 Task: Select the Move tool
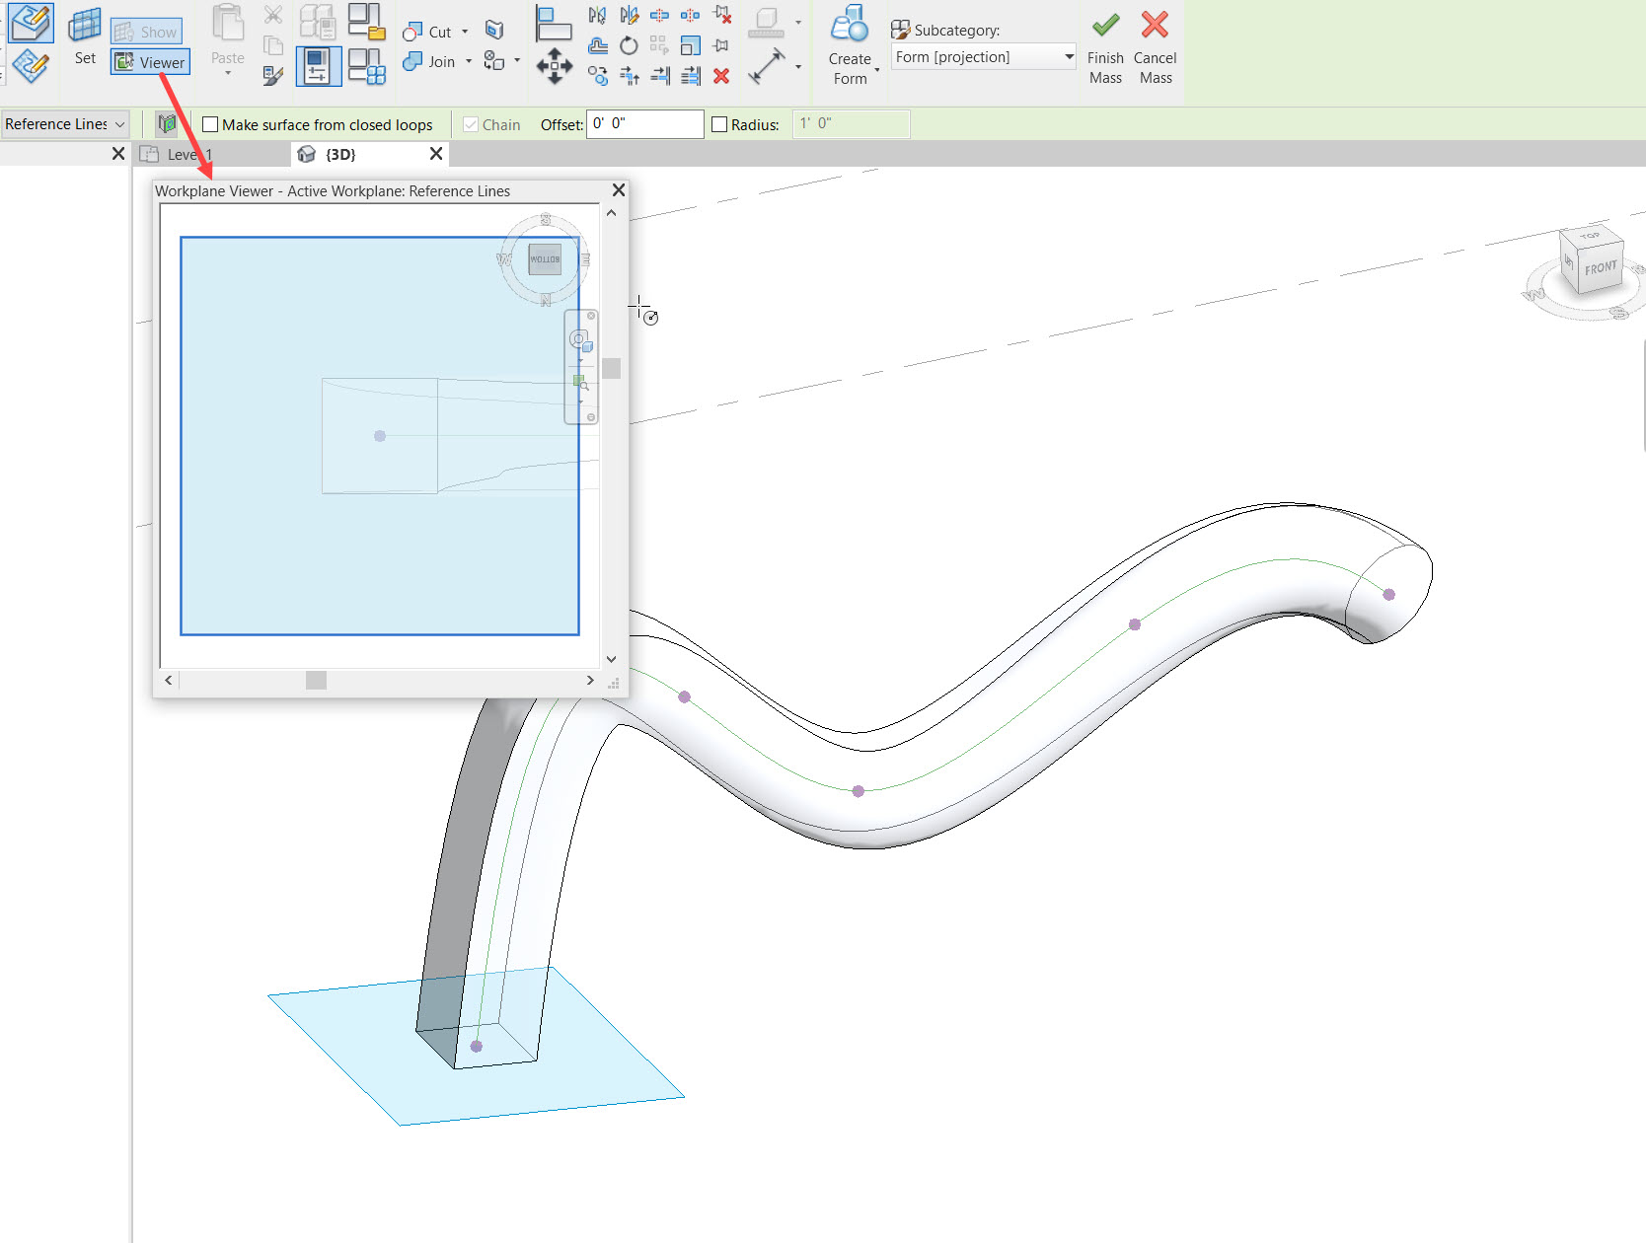click(555, 67)
